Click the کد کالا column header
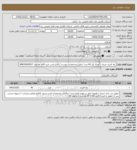 [x=118, y=83]
